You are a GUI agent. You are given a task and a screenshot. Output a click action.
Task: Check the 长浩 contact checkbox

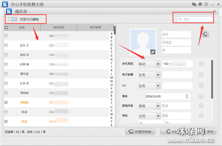(6, 83)
